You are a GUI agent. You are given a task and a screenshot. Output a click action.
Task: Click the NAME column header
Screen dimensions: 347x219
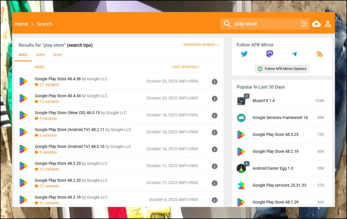click(40, 67)
